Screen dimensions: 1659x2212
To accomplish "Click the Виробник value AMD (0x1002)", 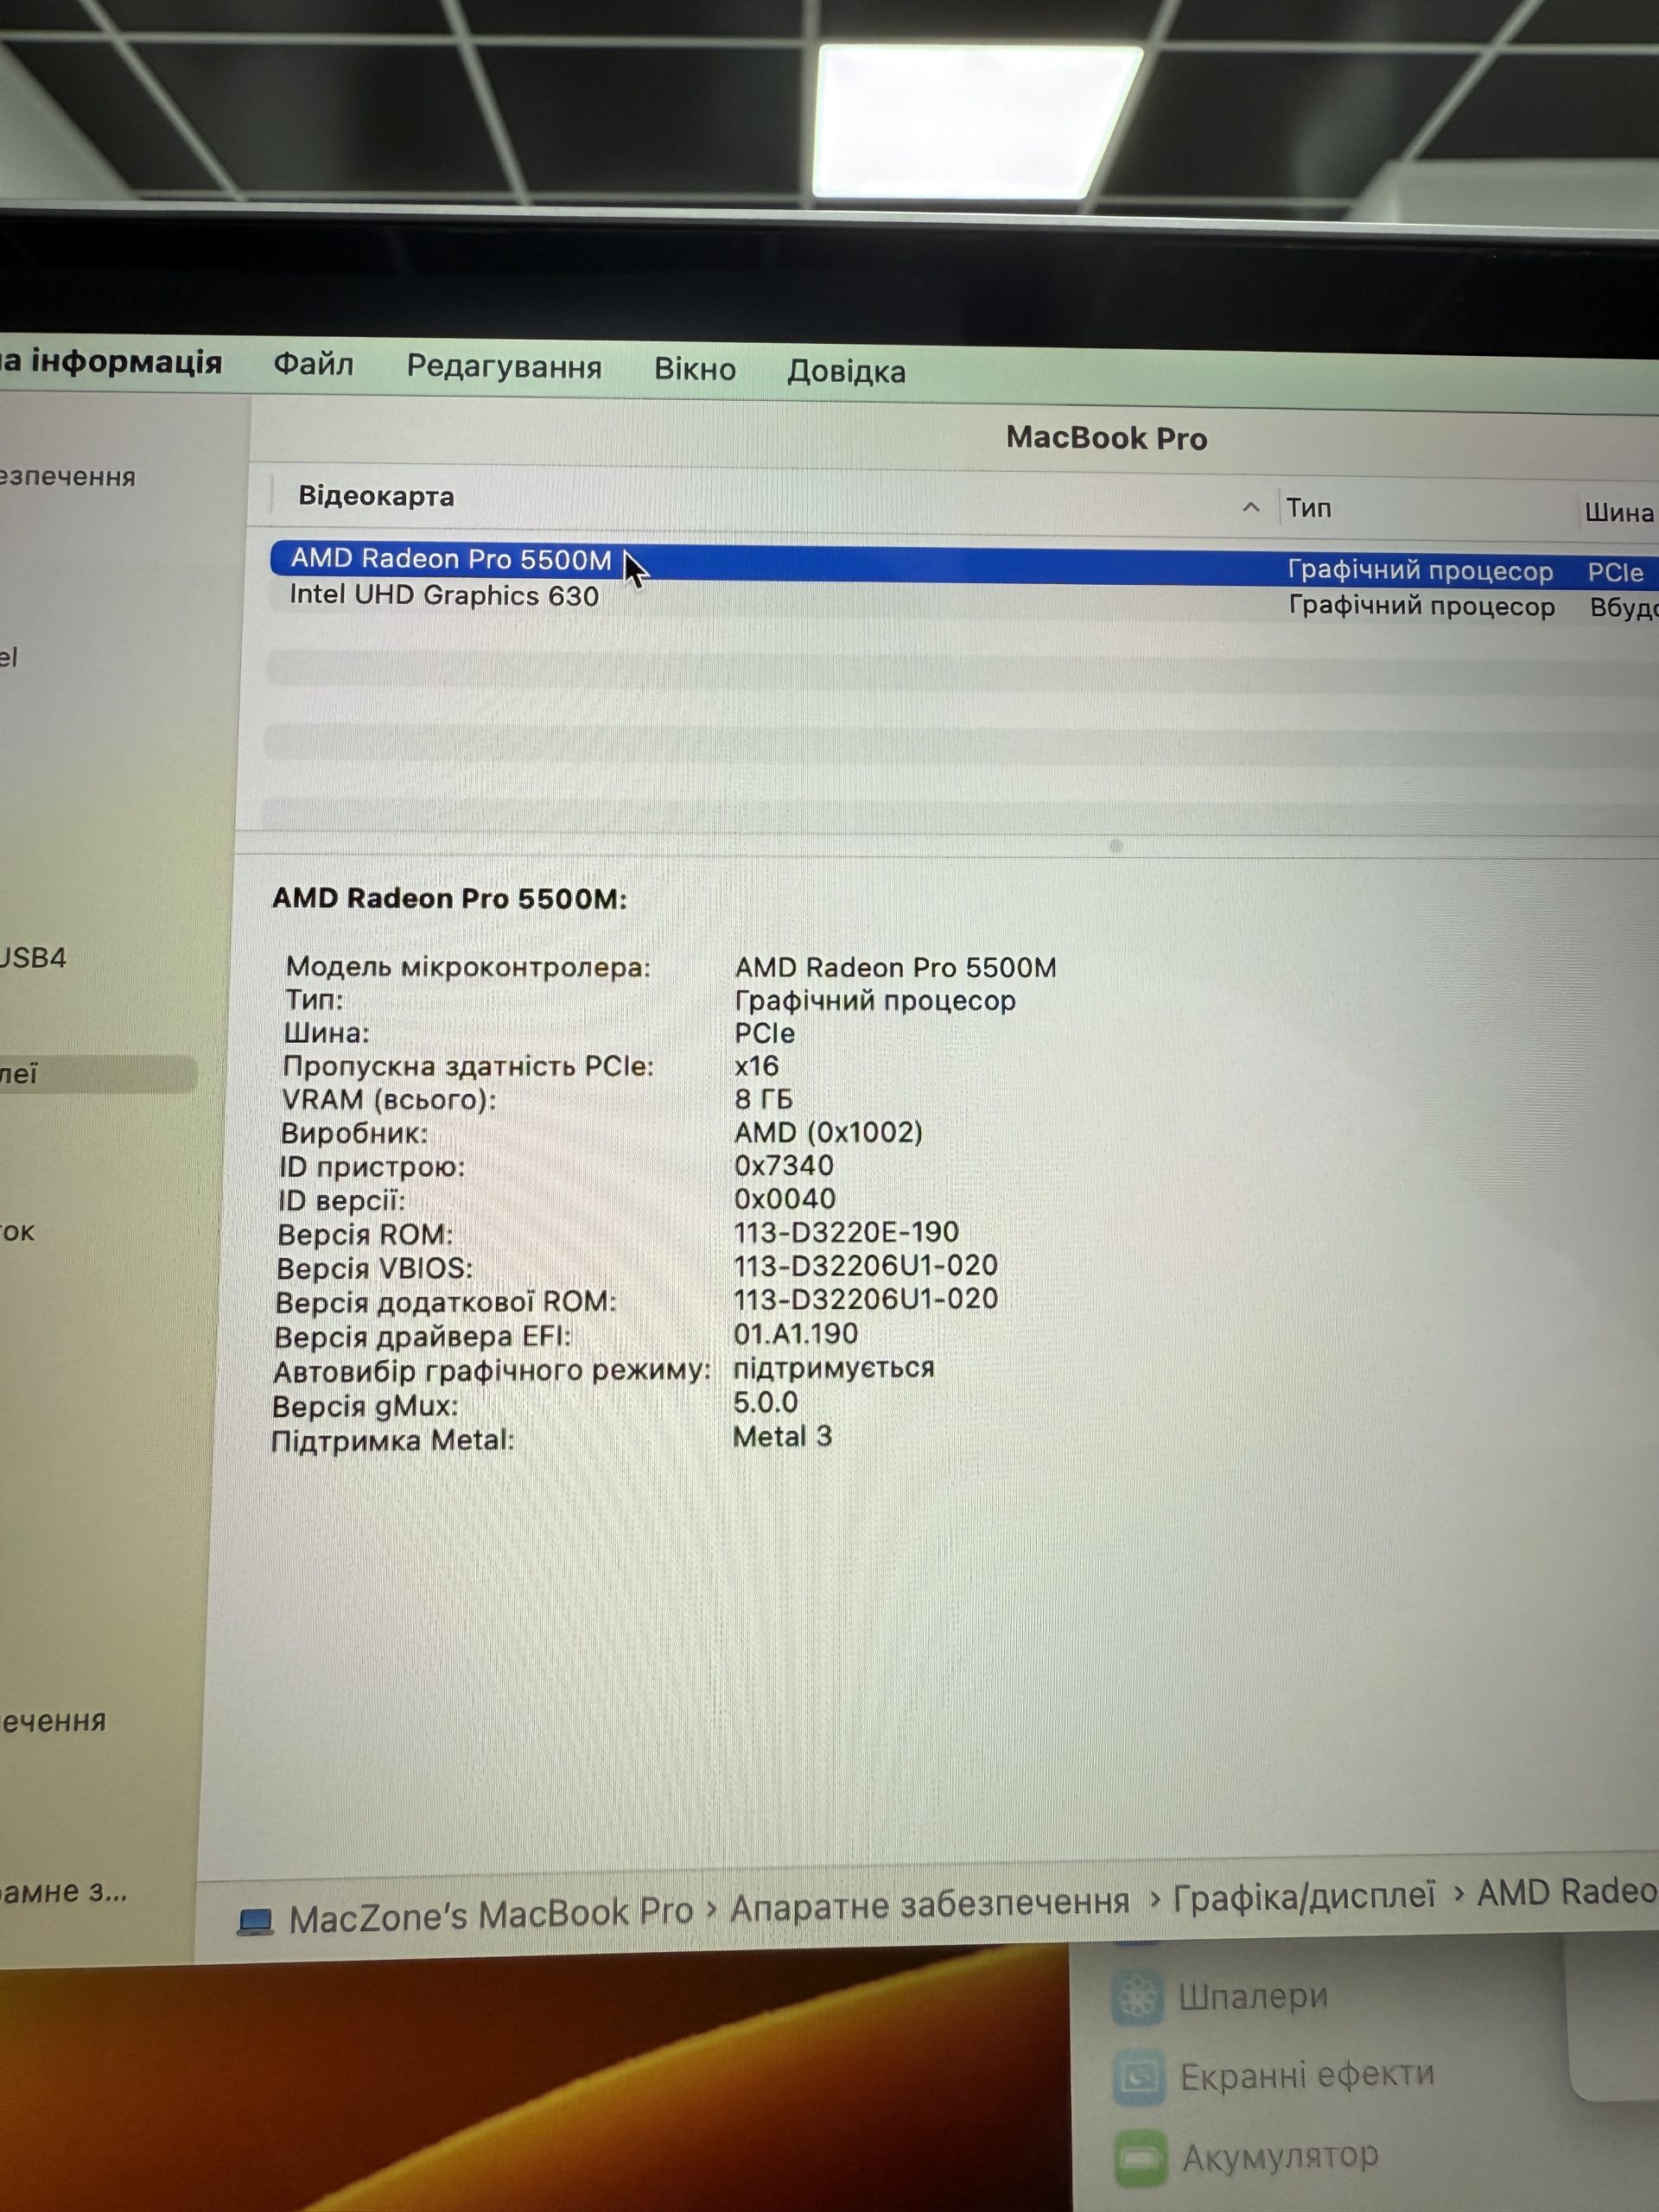I will click(828, 1132).
